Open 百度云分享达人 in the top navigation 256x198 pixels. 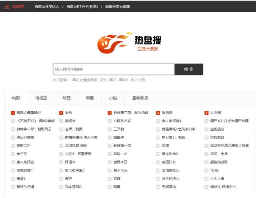(47, 6)
